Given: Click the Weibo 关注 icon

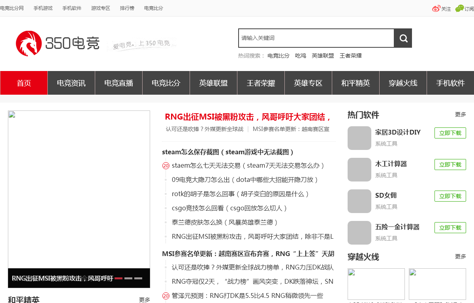Looking at the screenshot, I should click(x=436, y=9).
